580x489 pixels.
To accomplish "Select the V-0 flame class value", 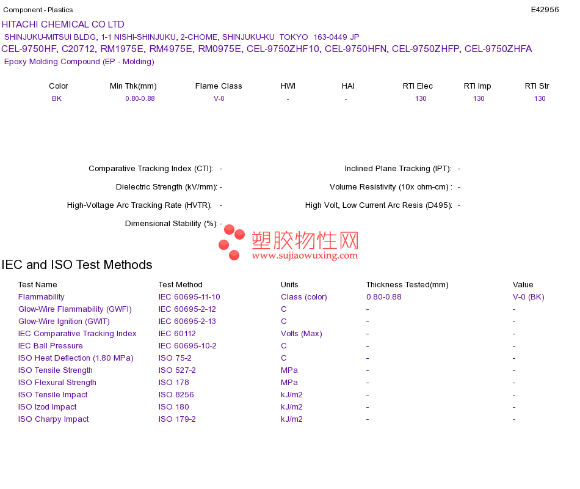I will pyautogui.click(x=219, y=98).
